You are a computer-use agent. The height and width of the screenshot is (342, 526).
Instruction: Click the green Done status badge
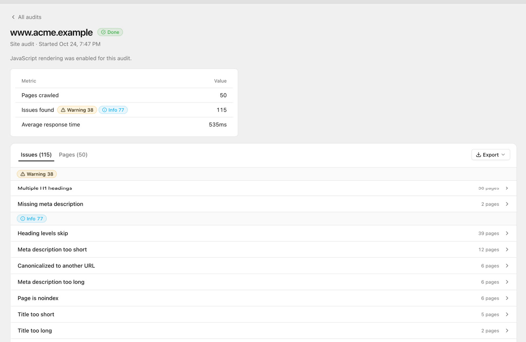(x=110, y=32)
